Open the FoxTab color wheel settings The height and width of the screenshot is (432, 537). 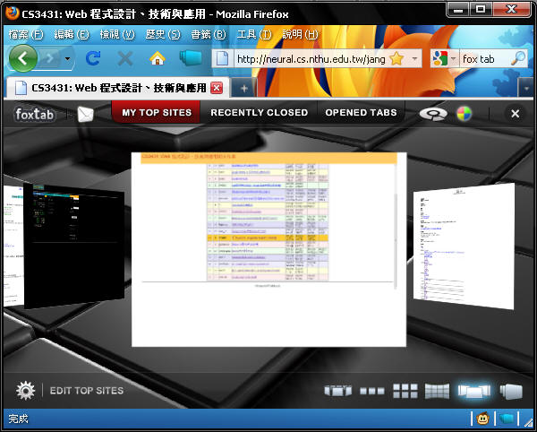point(464,114)
